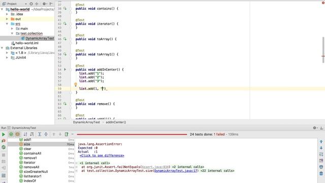Click the red error indicator in the editor corner
The image size is (325, 183).
(x=323, y=3)
